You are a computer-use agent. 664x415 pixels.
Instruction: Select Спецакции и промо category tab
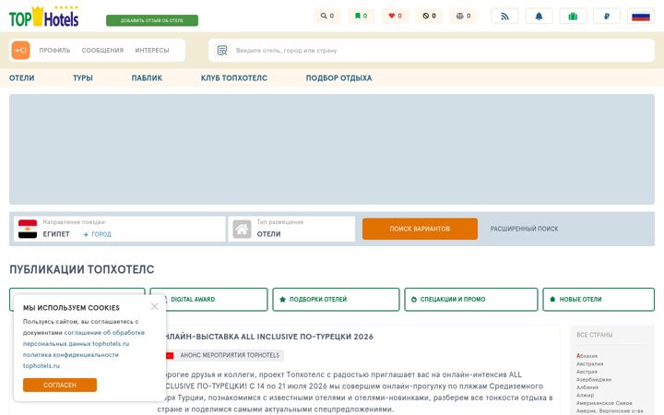pos(471,300)
